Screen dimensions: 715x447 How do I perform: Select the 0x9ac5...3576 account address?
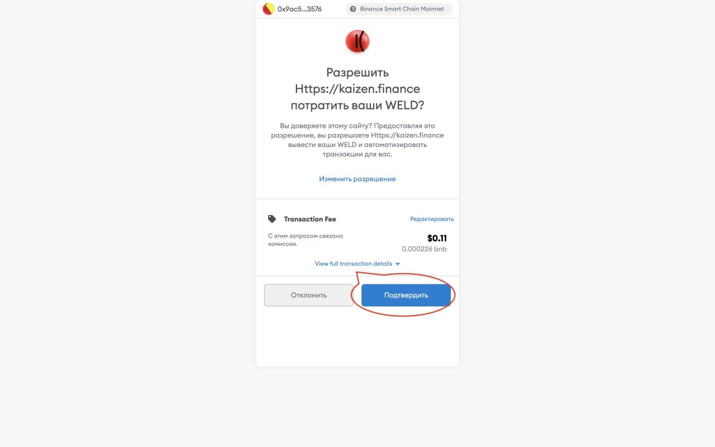point(299,9)
